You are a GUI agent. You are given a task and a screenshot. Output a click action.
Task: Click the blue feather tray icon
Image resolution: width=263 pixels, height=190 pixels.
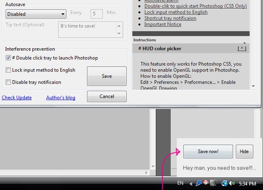click(x=199, y=184)
